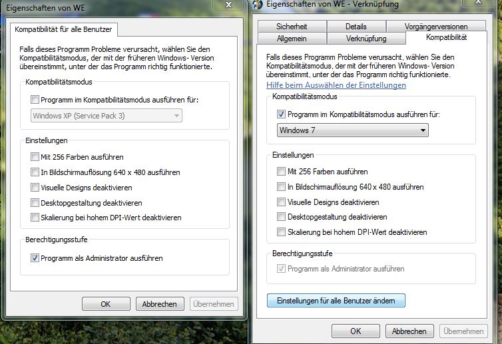Close the left 'Eigenschaften von WE' window
Image resolution: width=502 pixels, height=344 pixels.
[228, 5]
